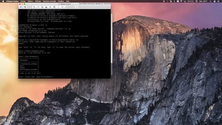Click the camera device icon
The height and width of the screenshot is (125, 222).
pos(54,7)
